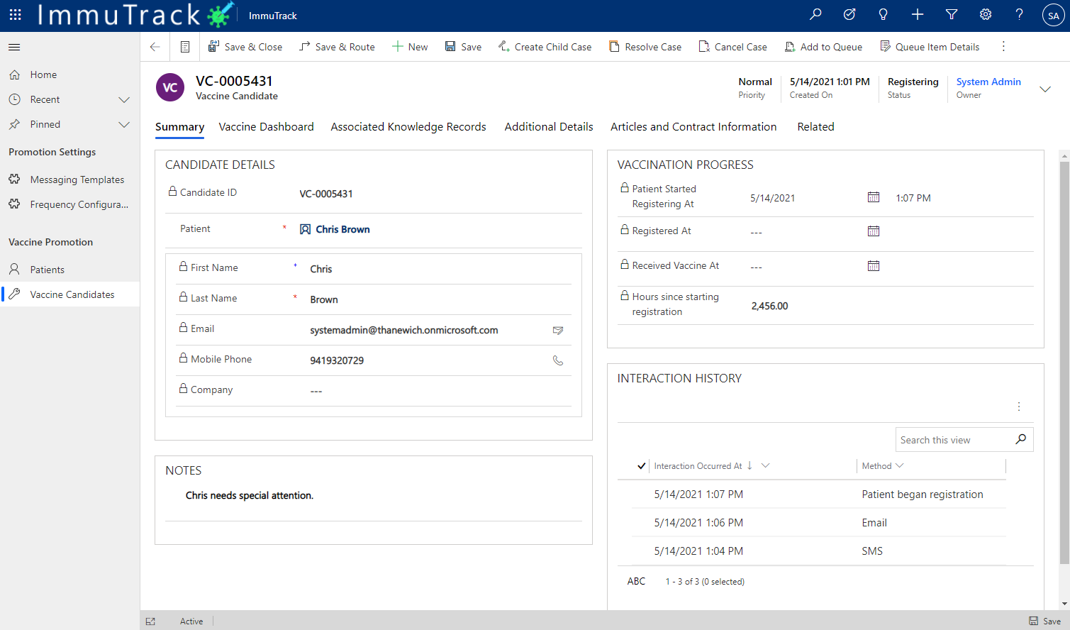Click the Create Child Case button
The height and width of the screenshot is (630, 1070).
(545, 47)
